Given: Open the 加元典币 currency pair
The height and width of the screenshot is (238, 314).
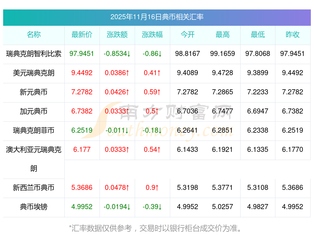Looking at the screenshot, I should (x=34, y=111).
